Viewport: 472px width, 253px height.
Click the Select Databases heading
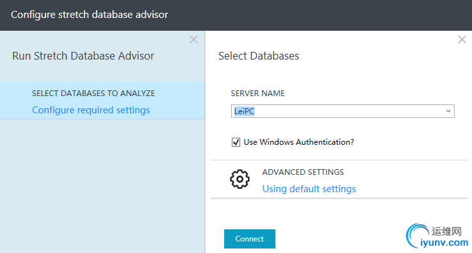[259, 56]
